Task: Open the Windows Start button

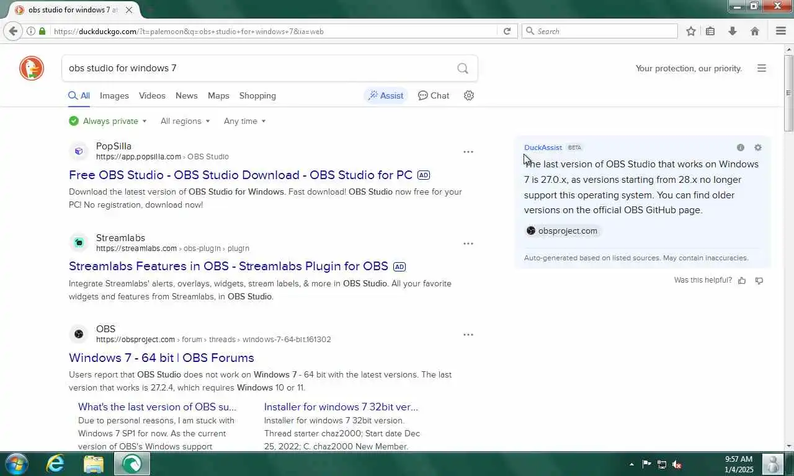Action: click(x=16, y=464)
